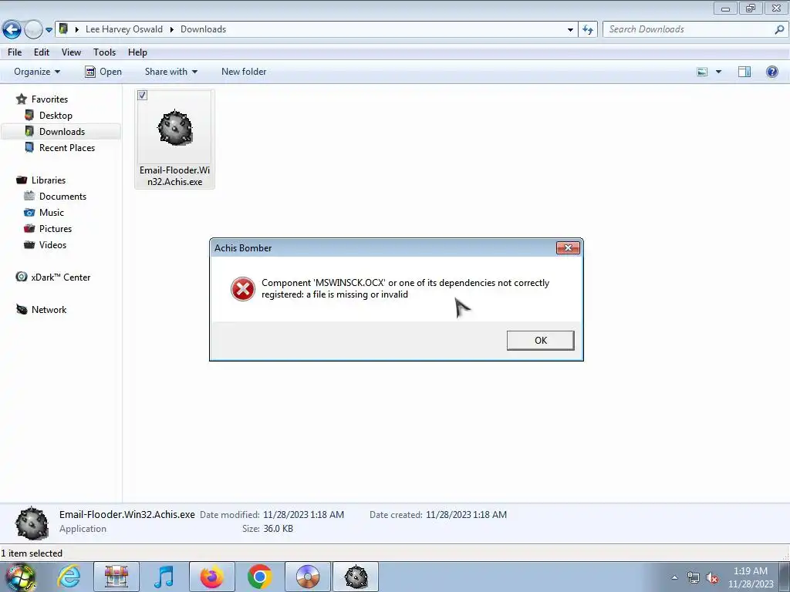The image size is (790, 592).
Task: Click the mine icon in details pane
Action: [32, 523]
